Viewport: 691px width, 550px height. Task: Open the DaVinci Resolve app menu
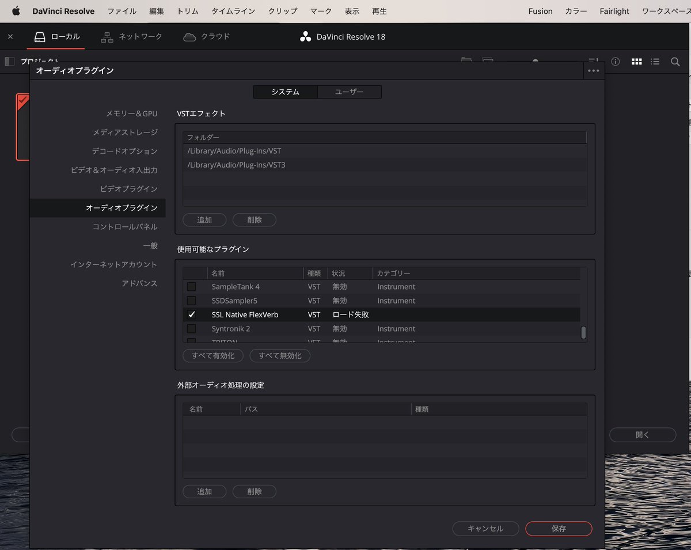pyautogui.click(x=63, y=11)
